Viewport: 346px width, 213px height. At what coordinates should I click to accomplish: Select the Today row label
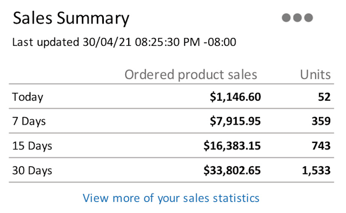27,97
